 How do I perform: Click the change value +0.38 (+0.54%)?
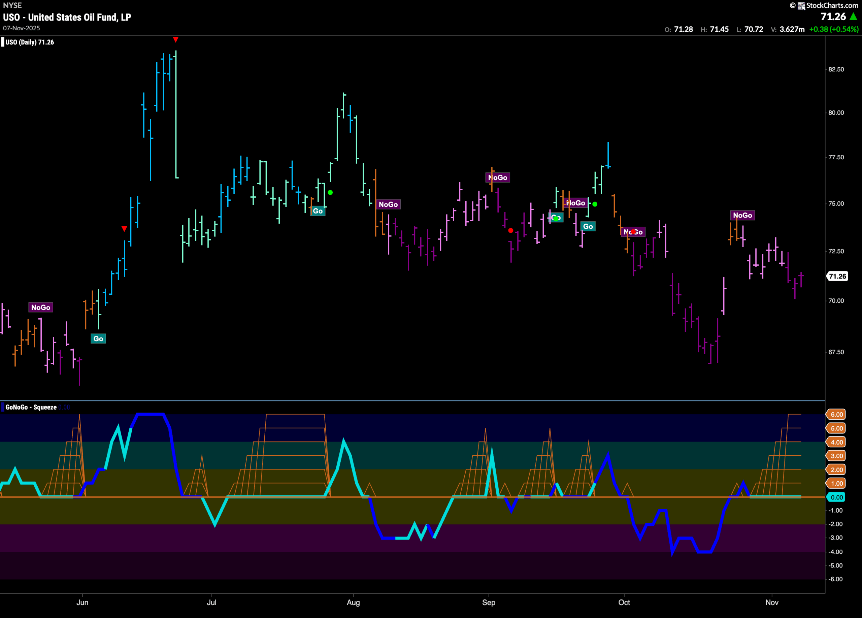pyautogui.click(x=834, y=29)
